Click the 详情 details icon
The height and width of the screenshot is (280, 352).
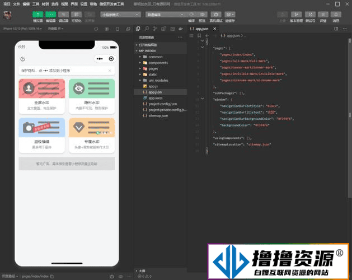[x=323, y=15]
